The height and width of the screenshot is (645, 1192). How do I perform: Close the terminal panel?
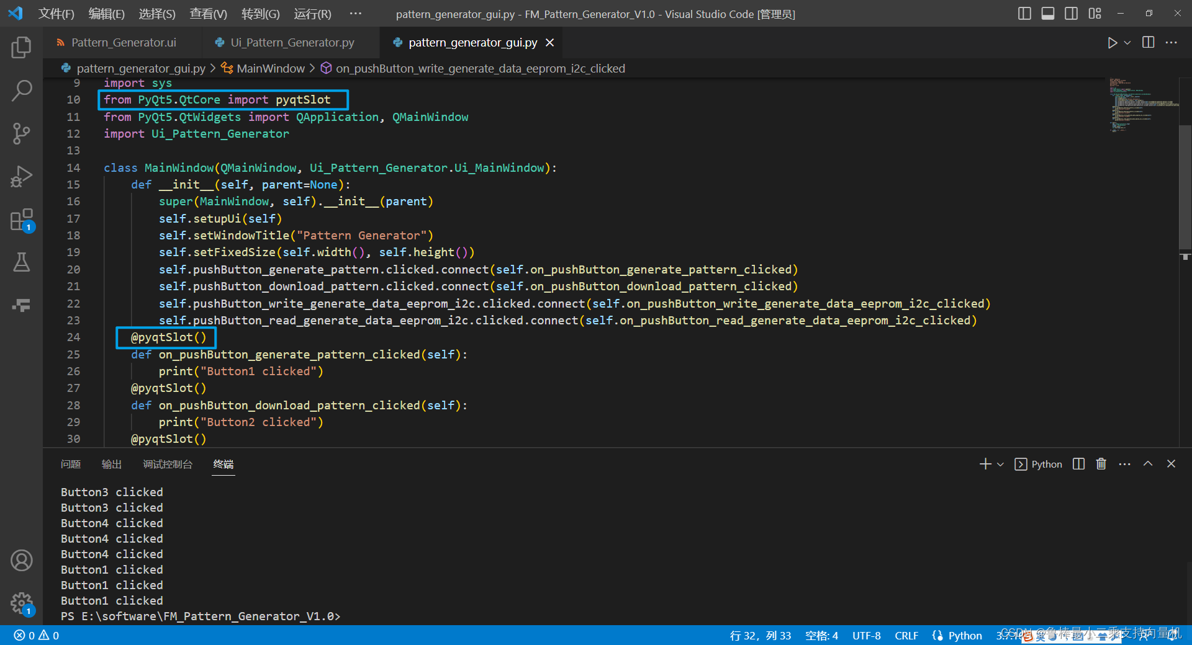(1171, 464)
